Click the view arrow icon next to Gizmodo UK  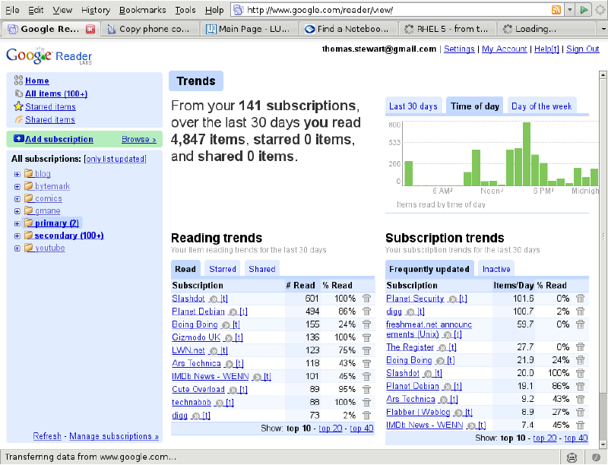(228, 337)
